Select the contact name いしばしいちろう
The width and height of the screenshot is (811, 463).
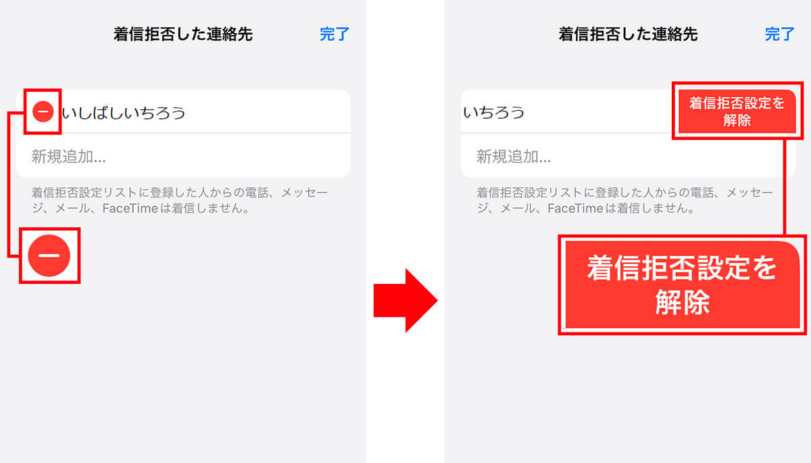pyautogui.click(x=124, y=113)
